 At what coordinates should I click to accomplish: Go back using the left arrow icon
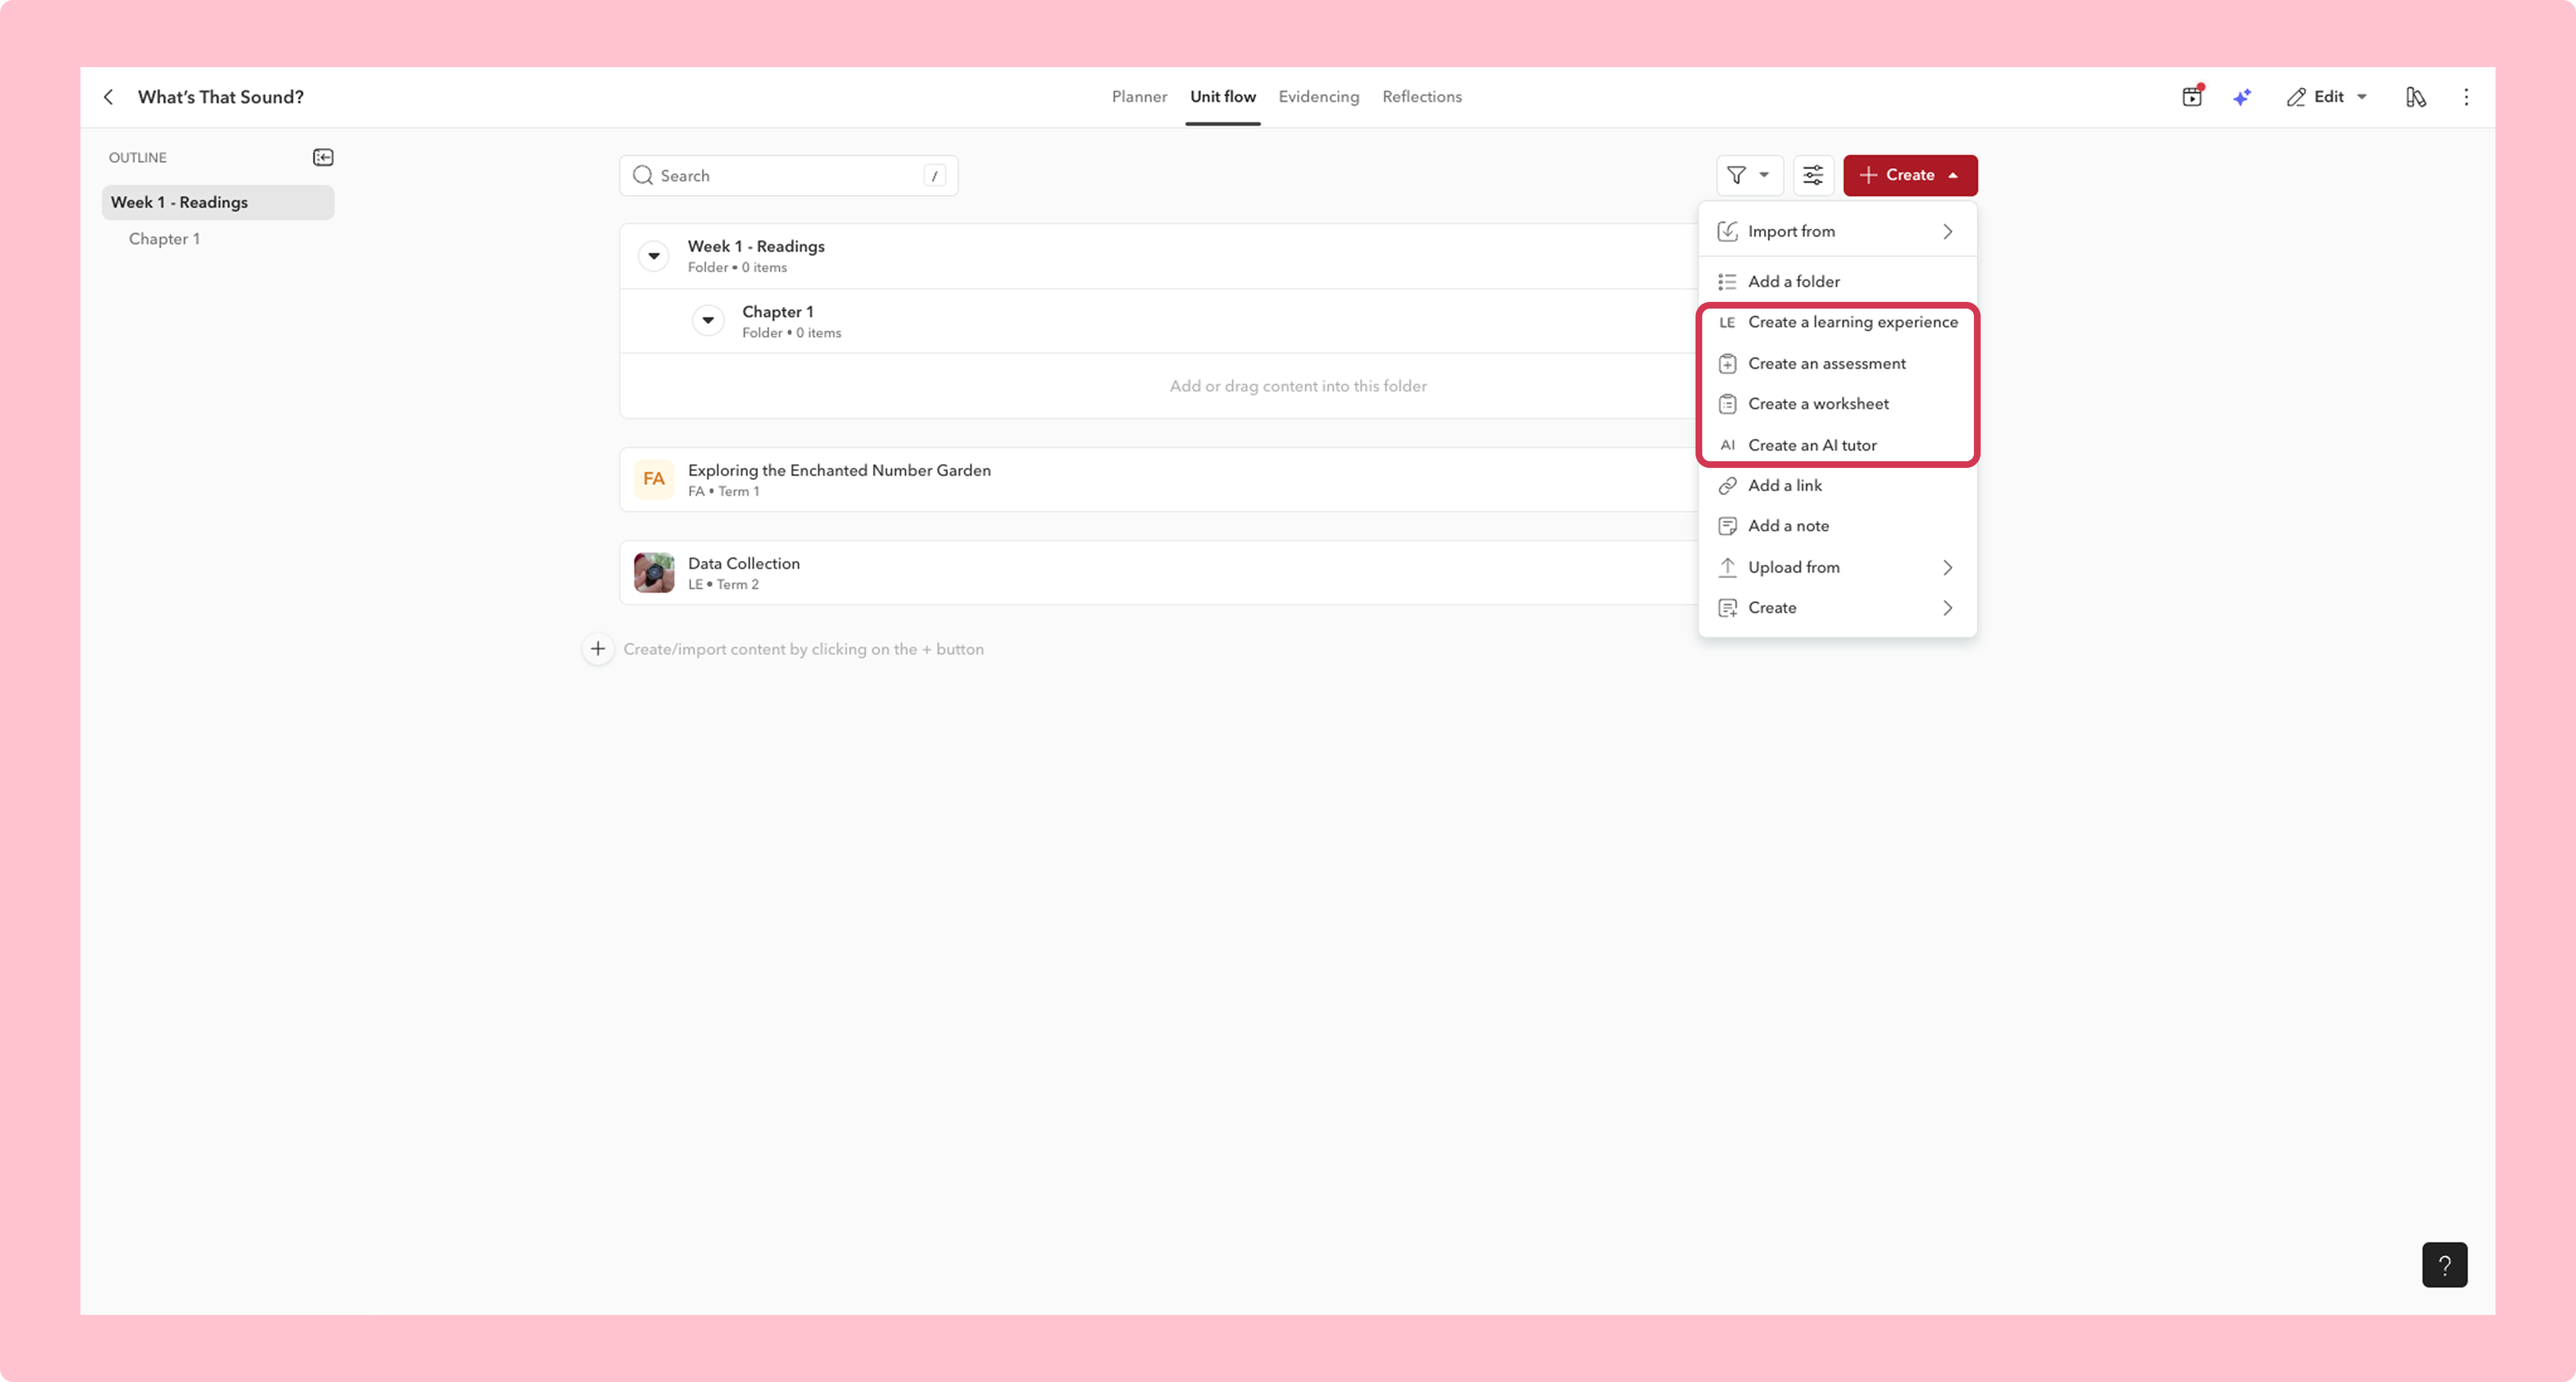click(x=109, y=97)
